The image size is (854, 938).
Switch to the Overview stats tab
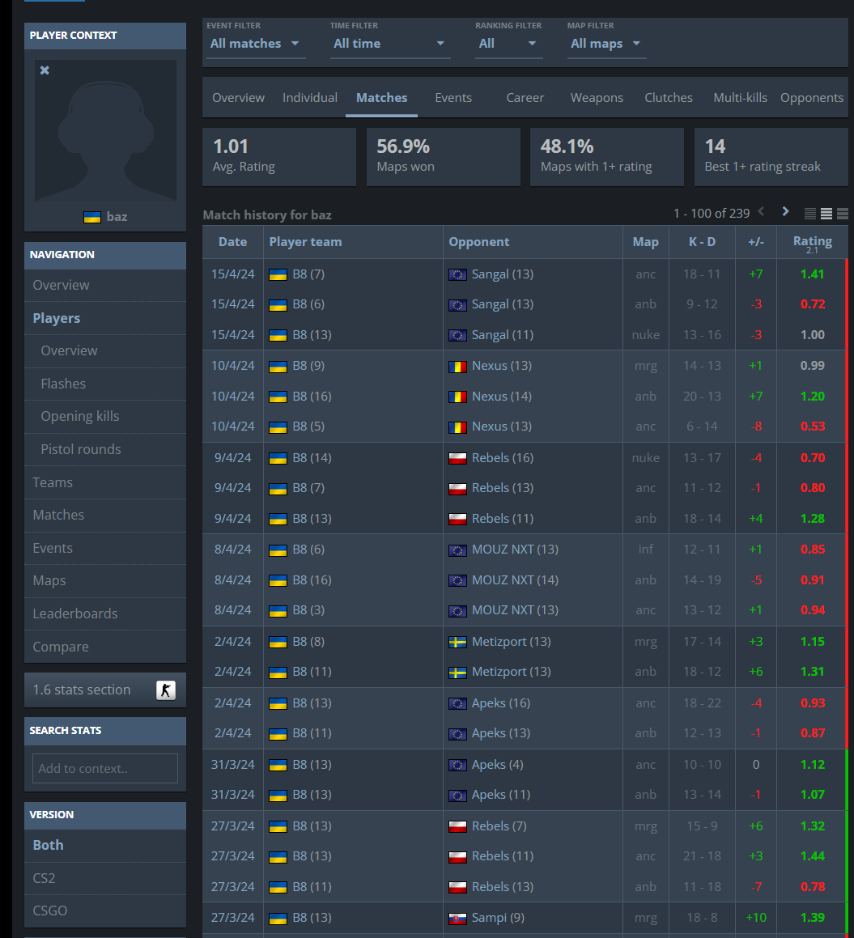tap(238, 97)
